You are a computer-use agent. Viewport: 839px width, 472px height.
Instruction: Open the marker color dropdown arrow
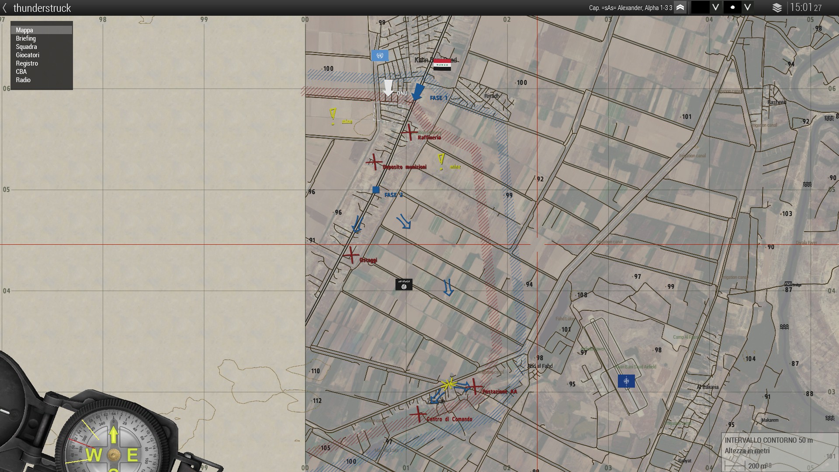point(715,7)
